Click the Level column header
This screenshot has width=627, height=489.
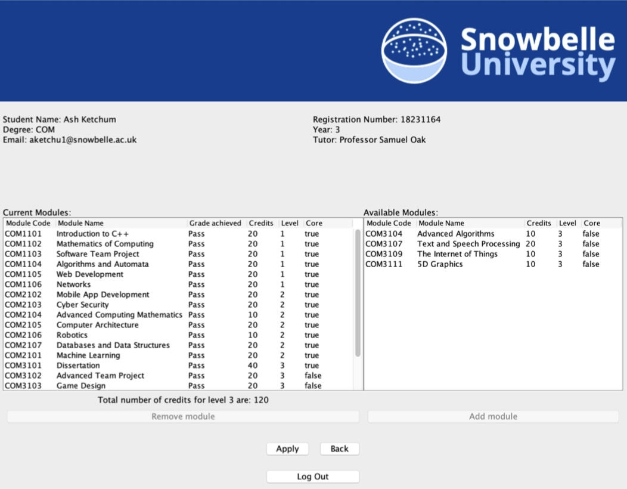coord(290,223)
